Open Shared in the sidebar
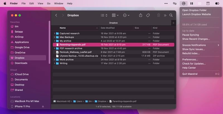The width and height of the screenshot is (223, 114). coord(28,90)
